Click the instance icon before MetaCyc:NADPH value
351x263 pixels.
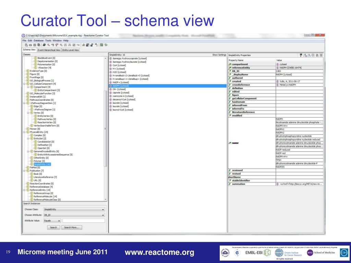click(x=278, y=85)
